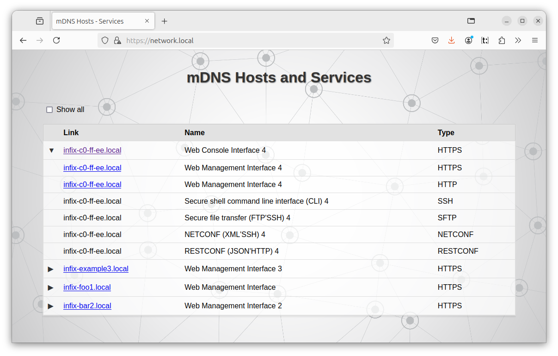Follow the infix-bar2.local link

tap(87, 306)
